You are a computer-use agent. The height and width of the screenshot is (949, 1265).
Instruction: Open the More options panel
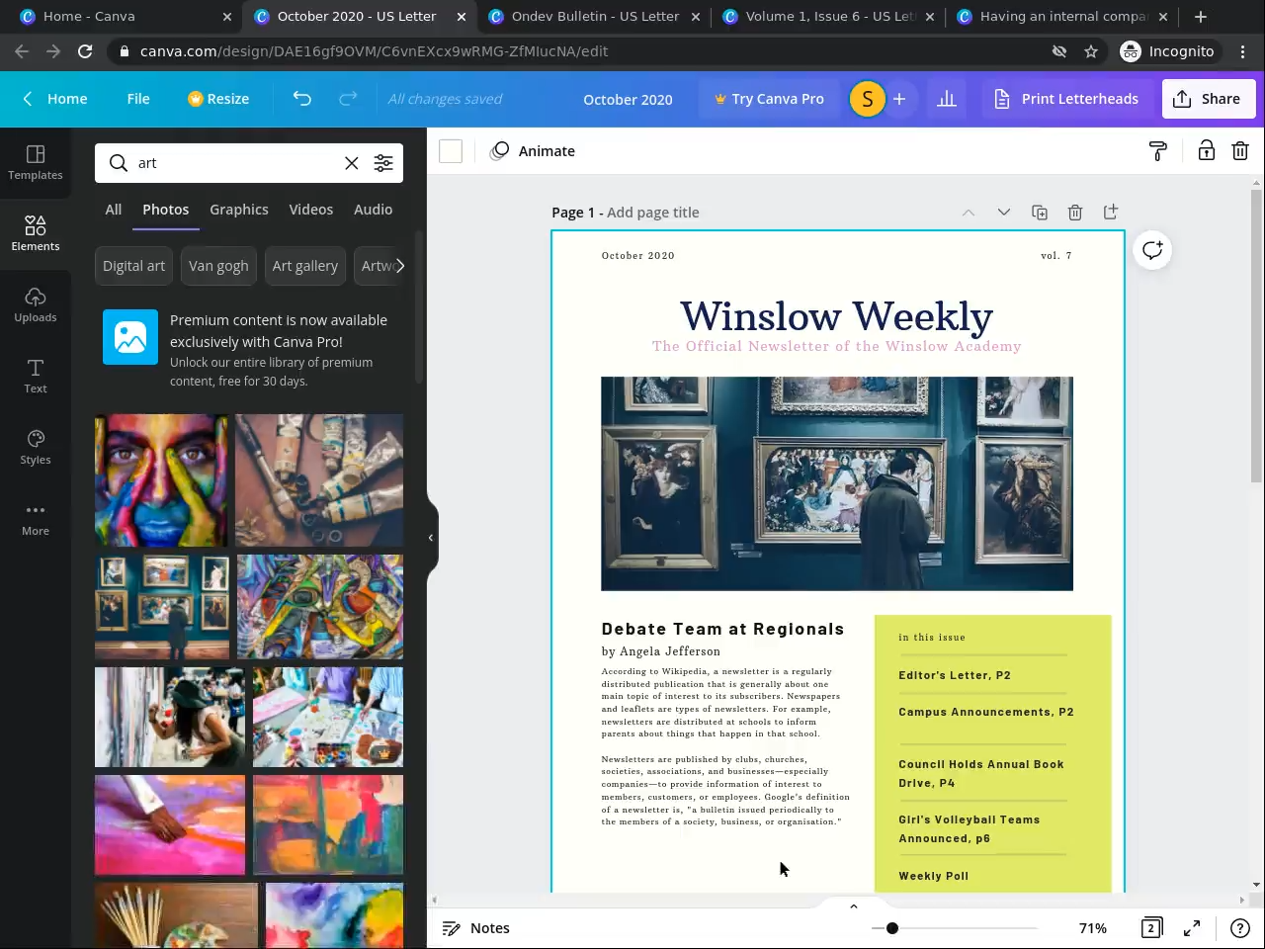click(x=36, y=519)
